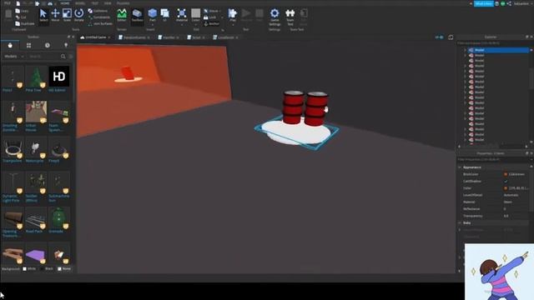Toggle the CastShadow checkbox
534x300 pixels.
tap(506, 182)
